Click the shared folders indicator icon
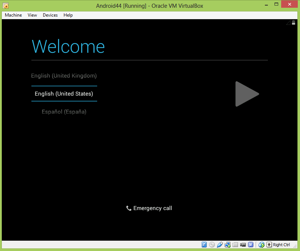Screen dimensions: 300x251 pos(235,245)
